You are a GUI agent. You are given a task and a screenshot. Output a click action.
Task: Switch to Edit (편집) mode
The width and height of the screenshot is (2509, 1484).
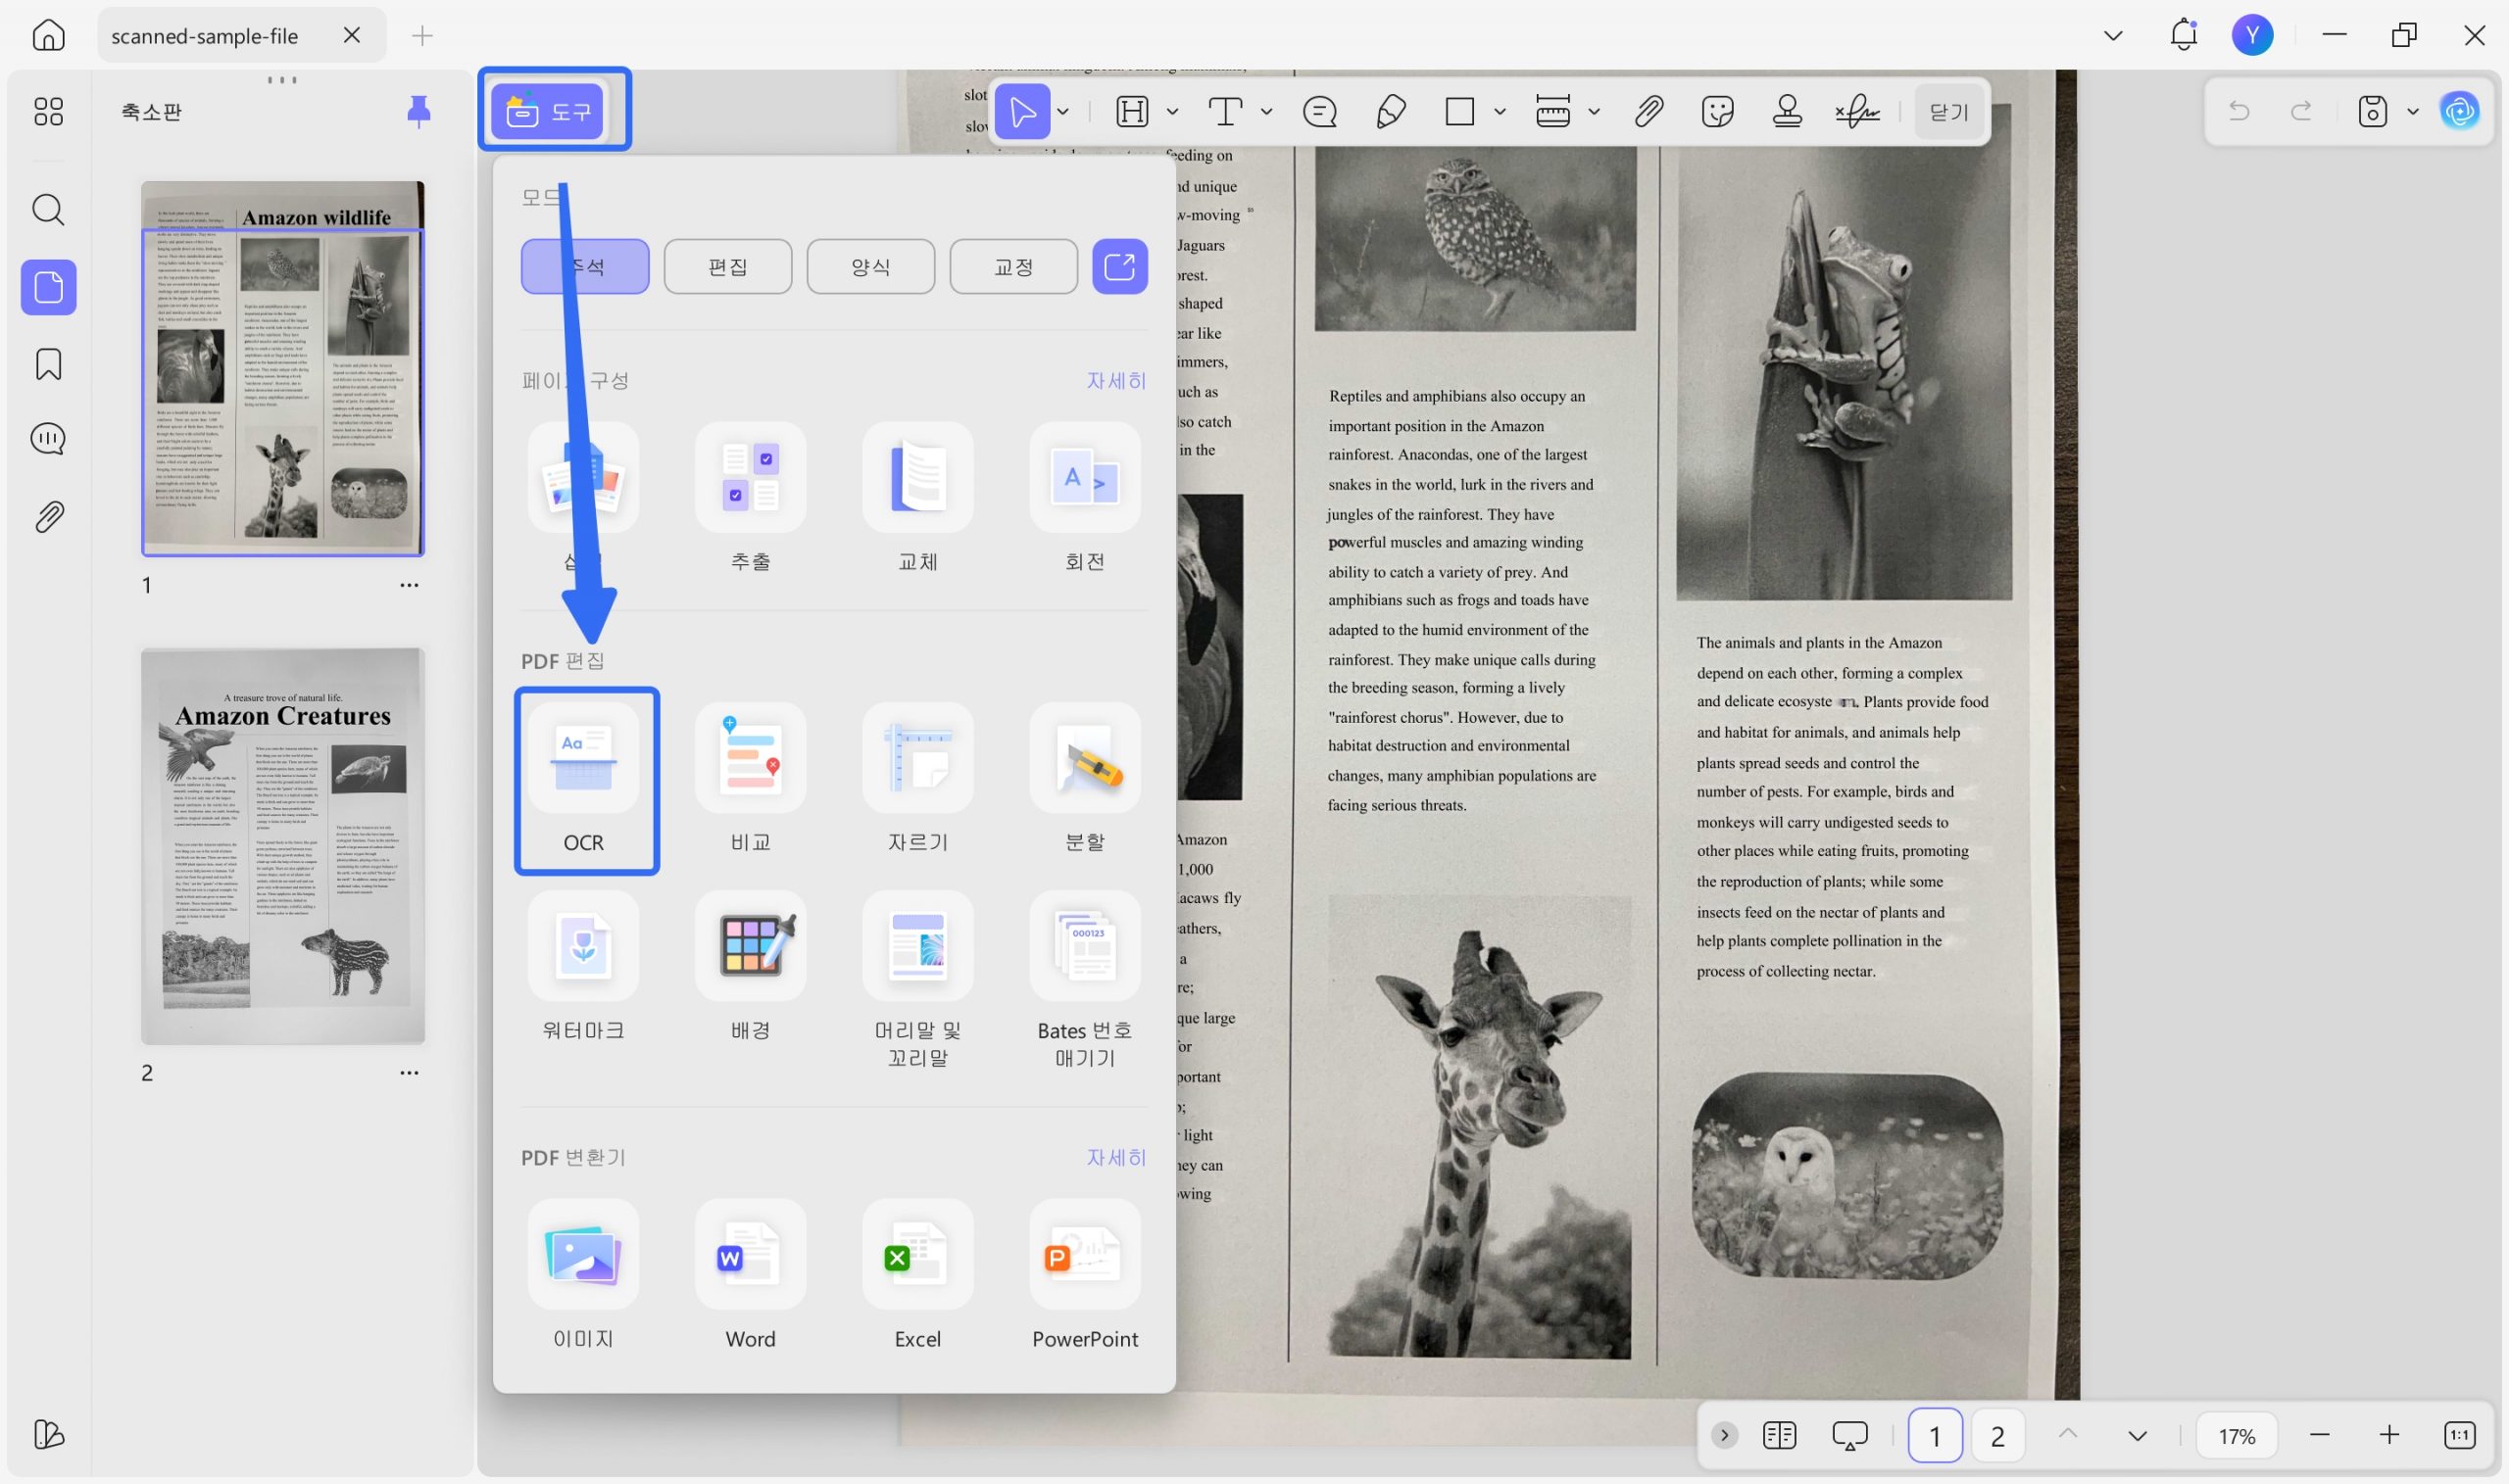(x=727, y=267)
